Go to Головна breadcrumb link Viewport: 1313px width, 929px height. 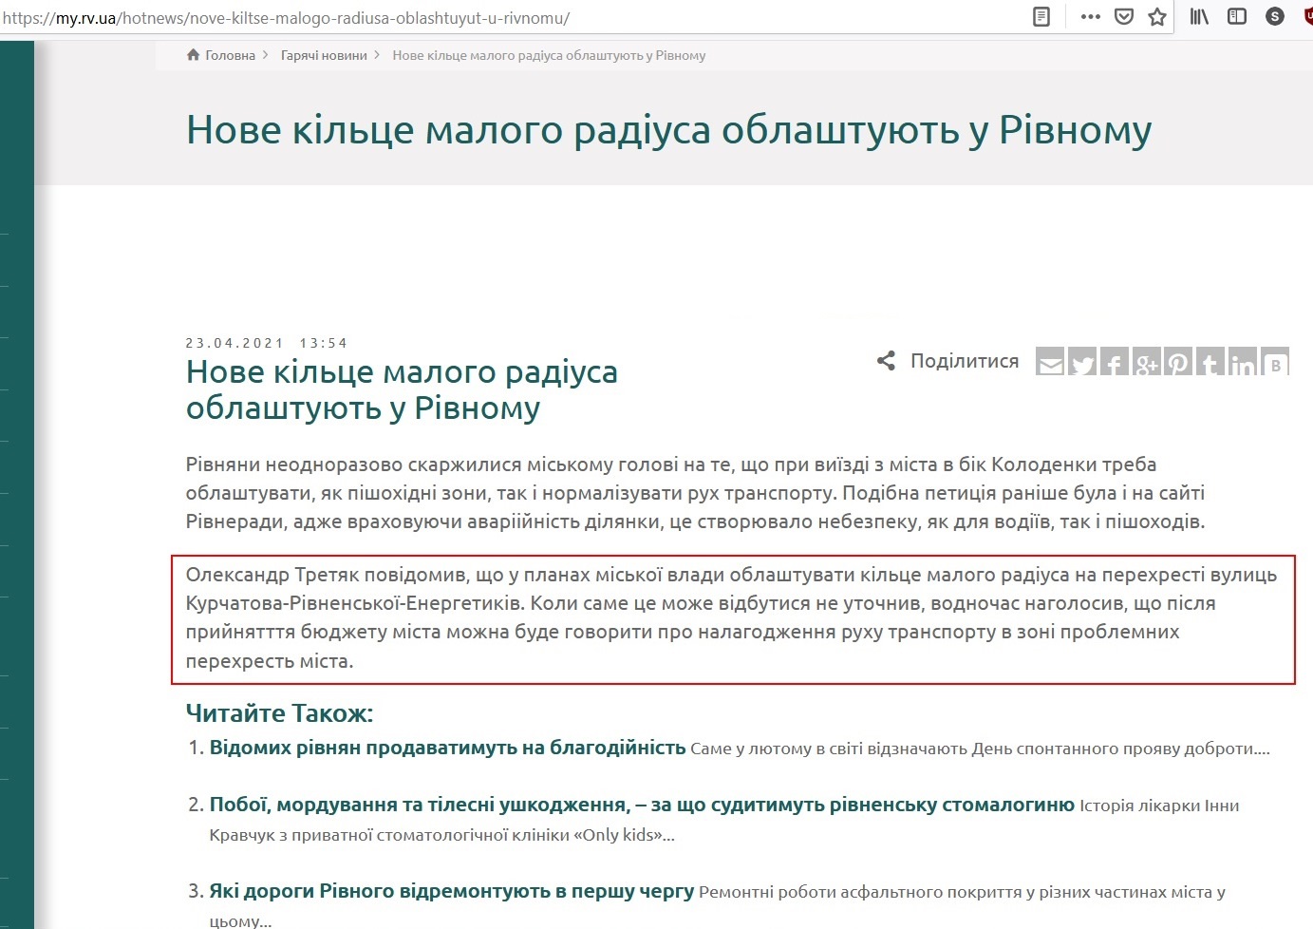[x=230, y=55]
